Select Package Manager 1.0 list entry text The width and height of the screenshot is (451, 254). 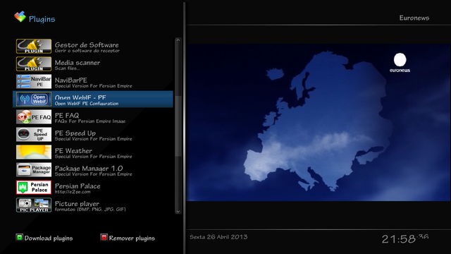(x=89, y=169)
